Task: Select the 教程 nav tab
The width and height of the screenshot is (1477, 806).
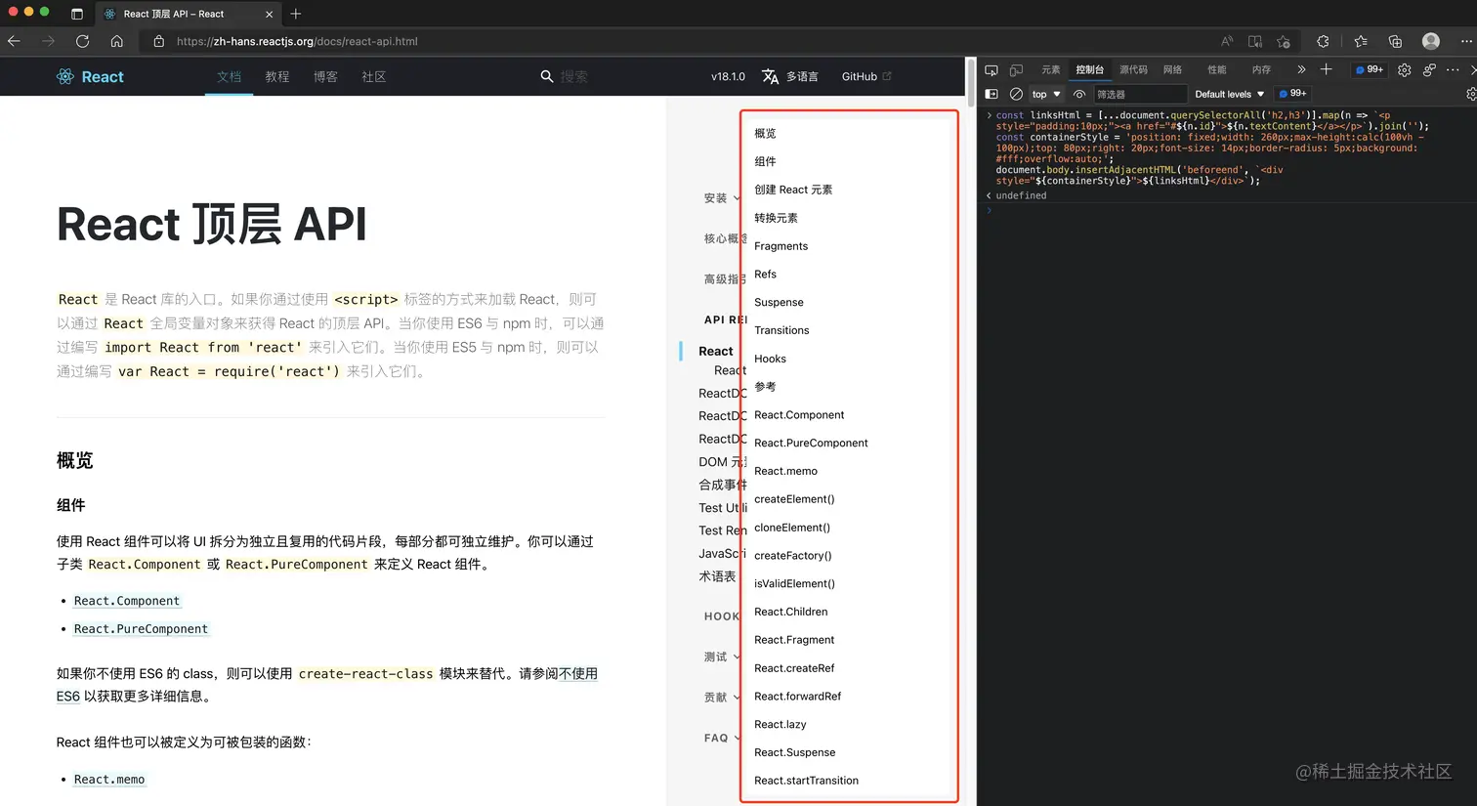Action: click(x=277, y=76)
